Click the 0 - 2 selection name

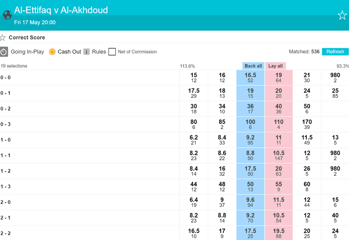(6, 109)
